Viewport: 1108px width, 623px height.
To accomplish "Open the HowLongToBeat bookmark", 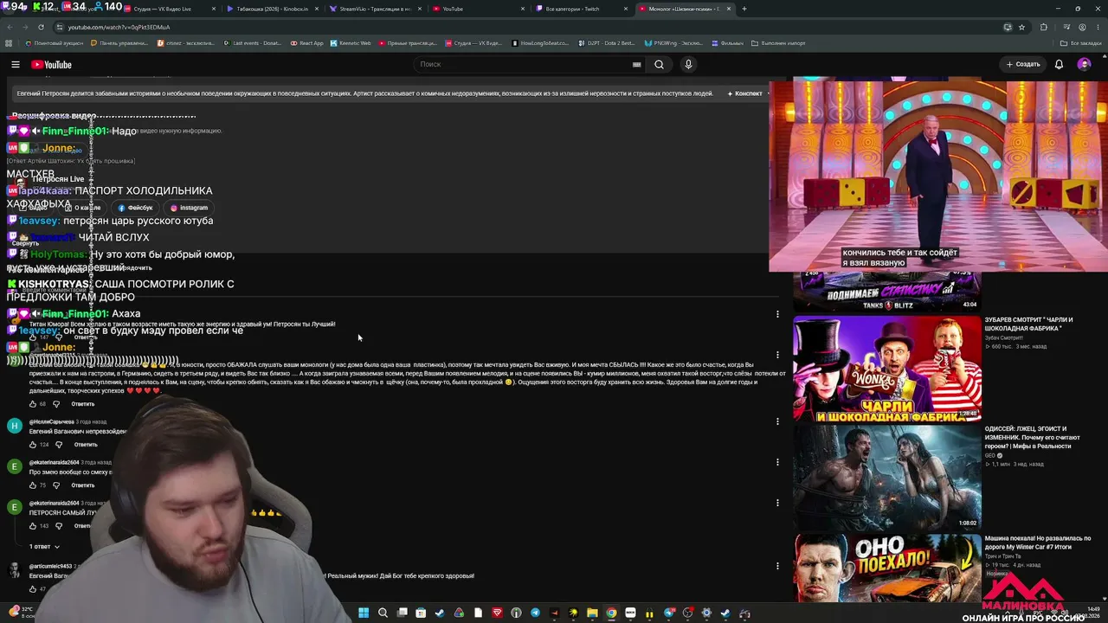I will tap(541, 43).
